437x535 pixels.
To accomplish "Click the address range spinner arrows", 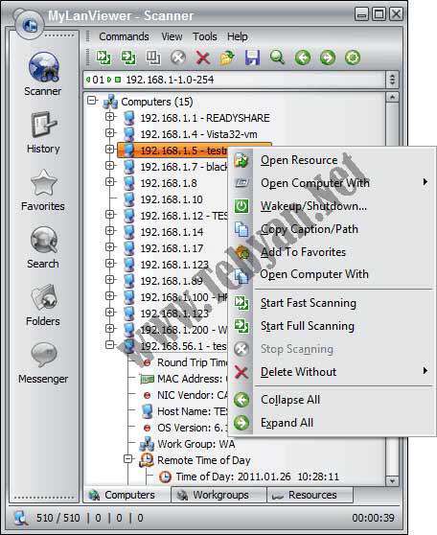I will [392, 80].
